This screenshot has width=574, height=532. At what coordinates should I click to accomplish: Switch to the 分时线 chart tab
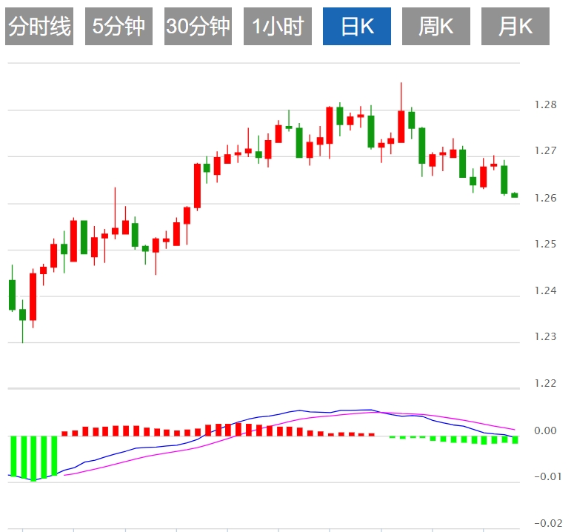click(x=39, y=27)
